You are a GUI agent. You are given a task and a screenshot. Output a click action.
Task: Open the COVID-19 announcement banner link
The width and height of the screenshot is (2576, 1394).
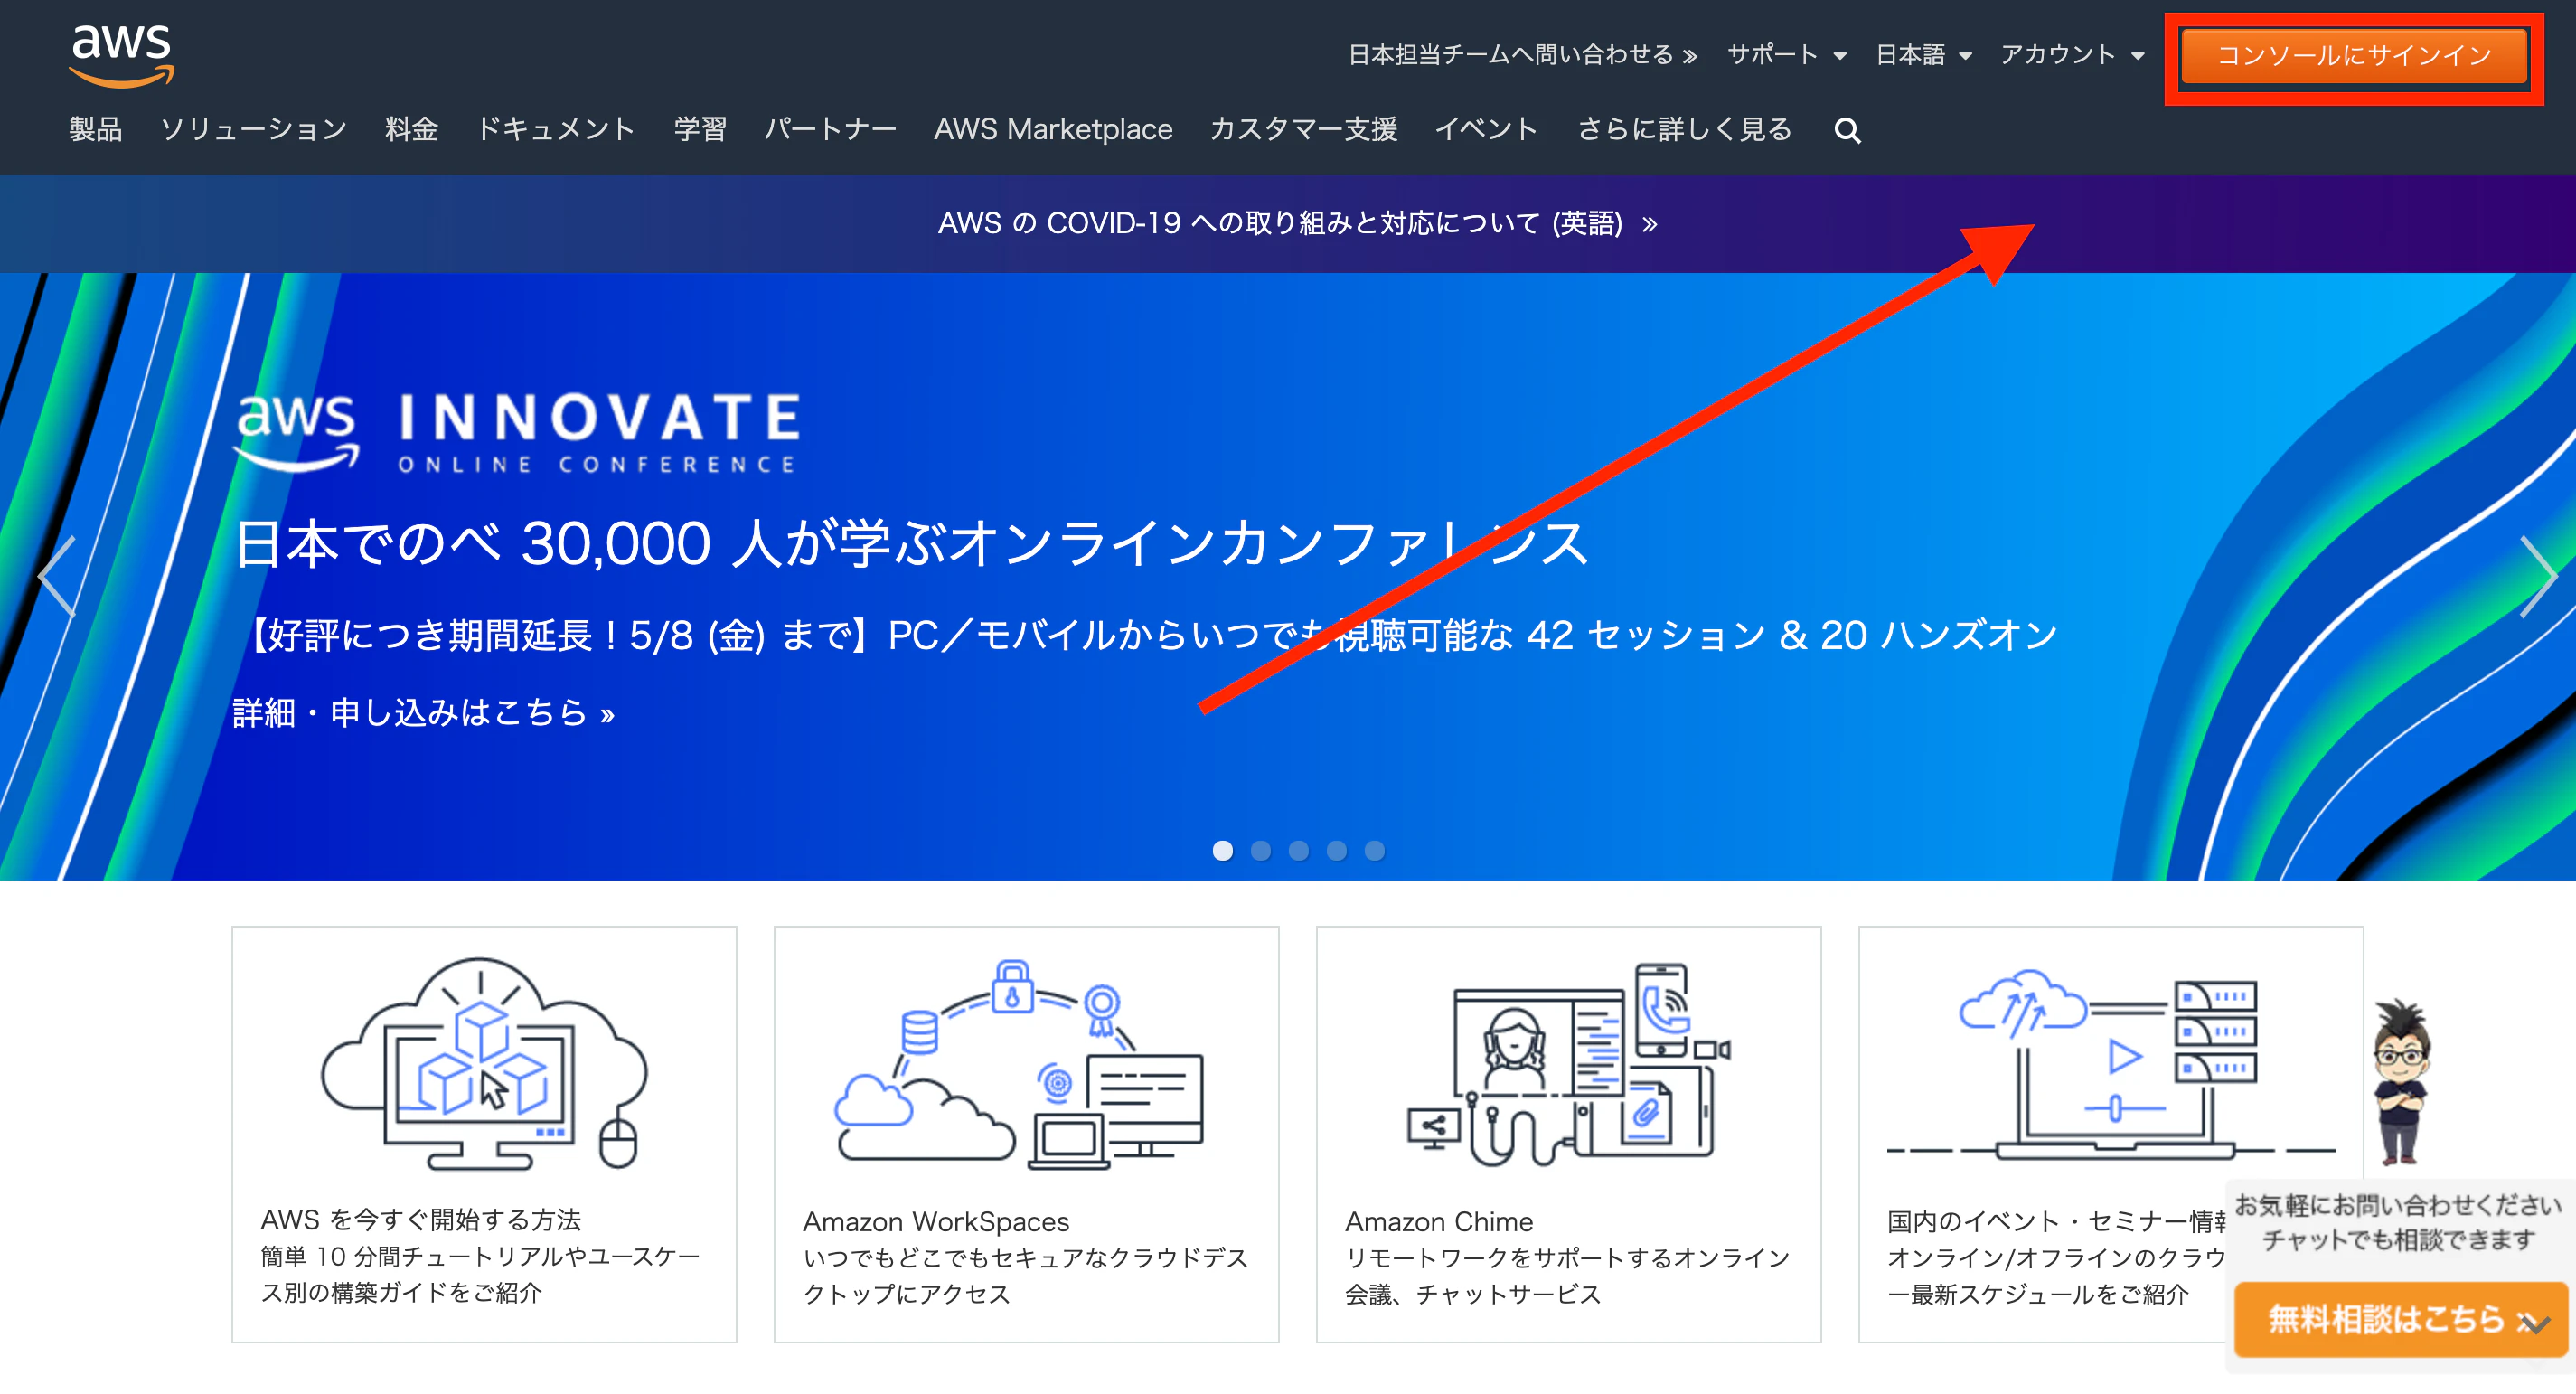[1297, 223]
